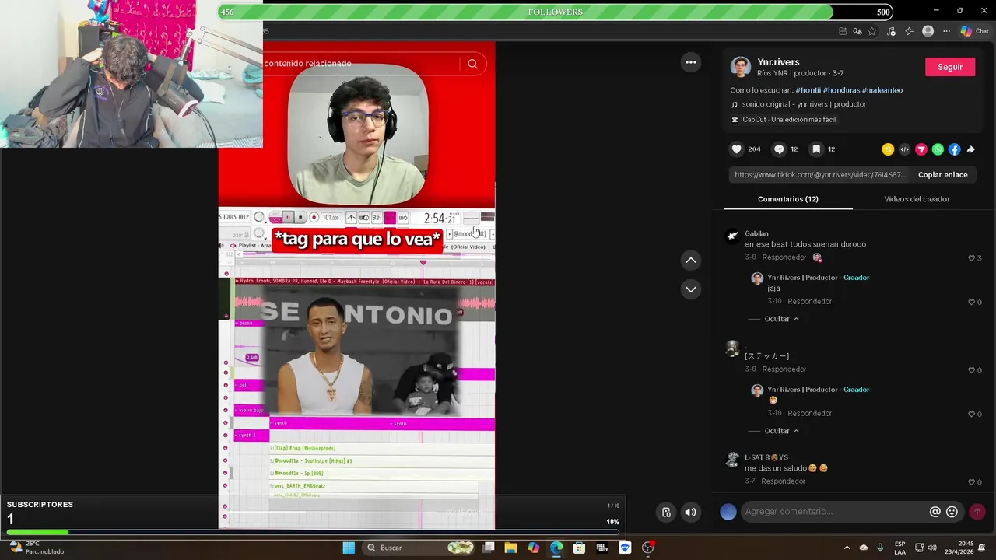Open the browser media control icon
996x560 pixels.
click(x=891, y=31)
